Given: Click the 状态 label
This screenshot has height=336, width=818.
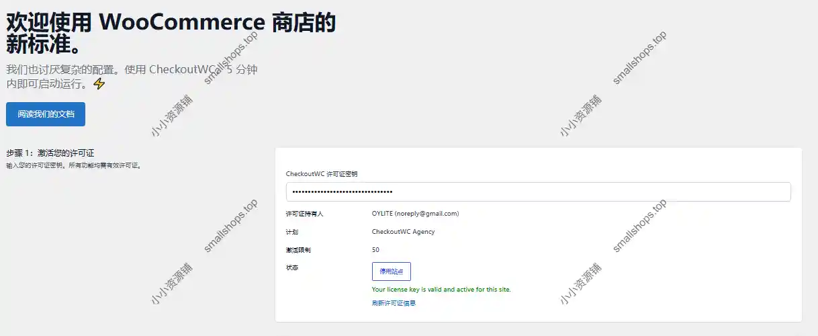Looking at the screenshot, I should (x=292, y=267).
